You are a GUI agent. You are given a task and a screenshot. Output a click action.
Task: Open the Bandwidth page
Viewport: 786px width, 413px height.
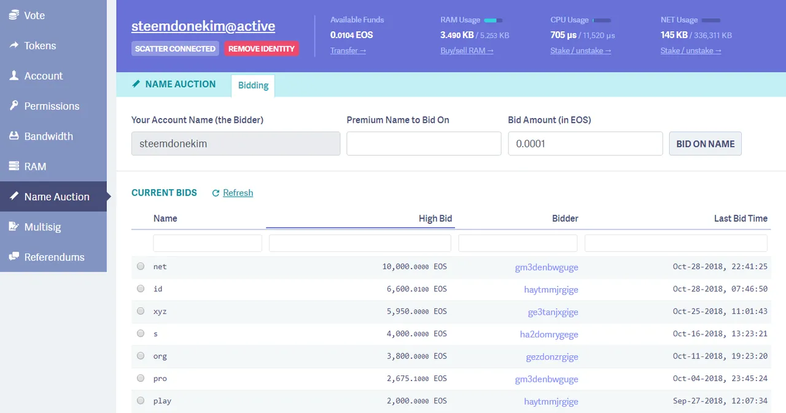(53, 136)
